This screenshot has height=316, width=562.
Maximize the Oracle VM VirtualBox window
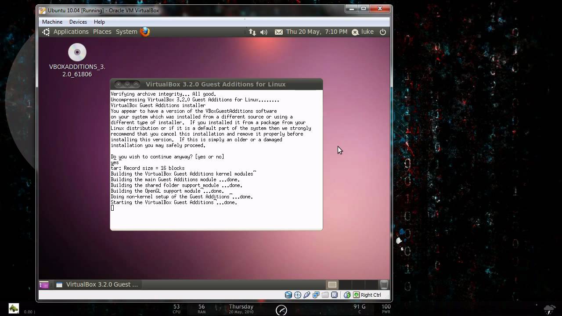pos(364,8)
